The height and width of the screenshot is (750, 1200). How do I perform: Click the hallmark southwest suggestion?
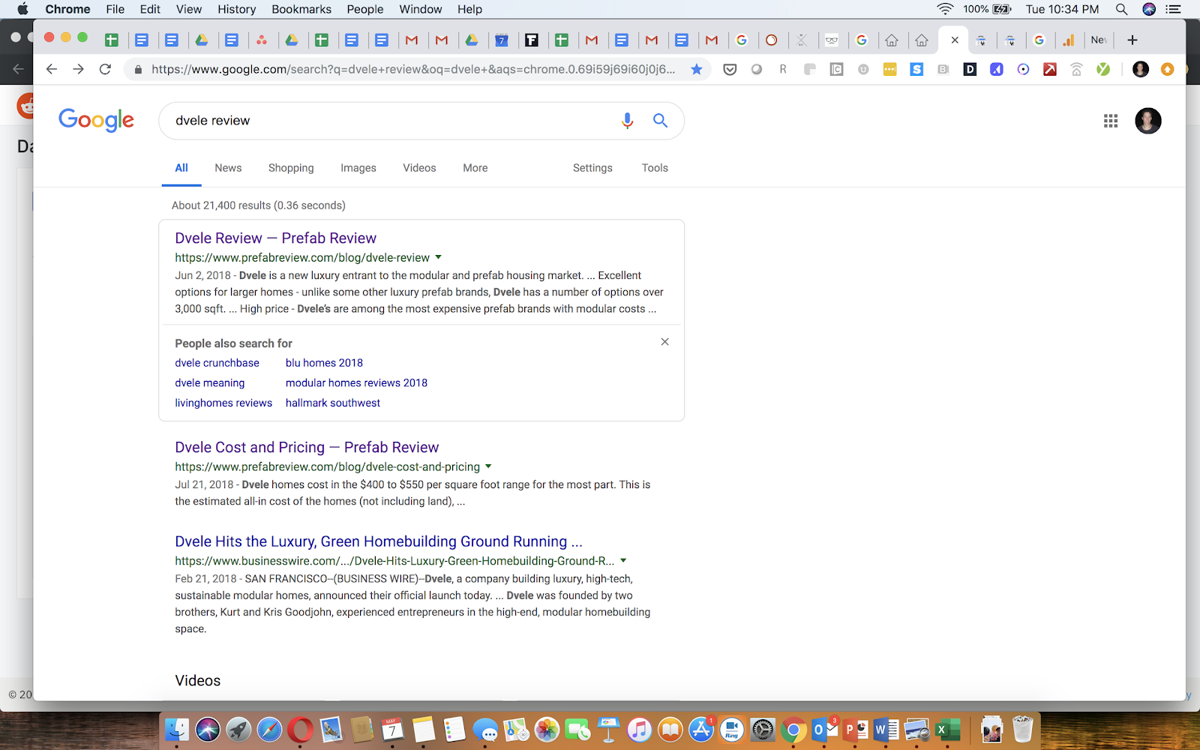(x=333, y=403)
